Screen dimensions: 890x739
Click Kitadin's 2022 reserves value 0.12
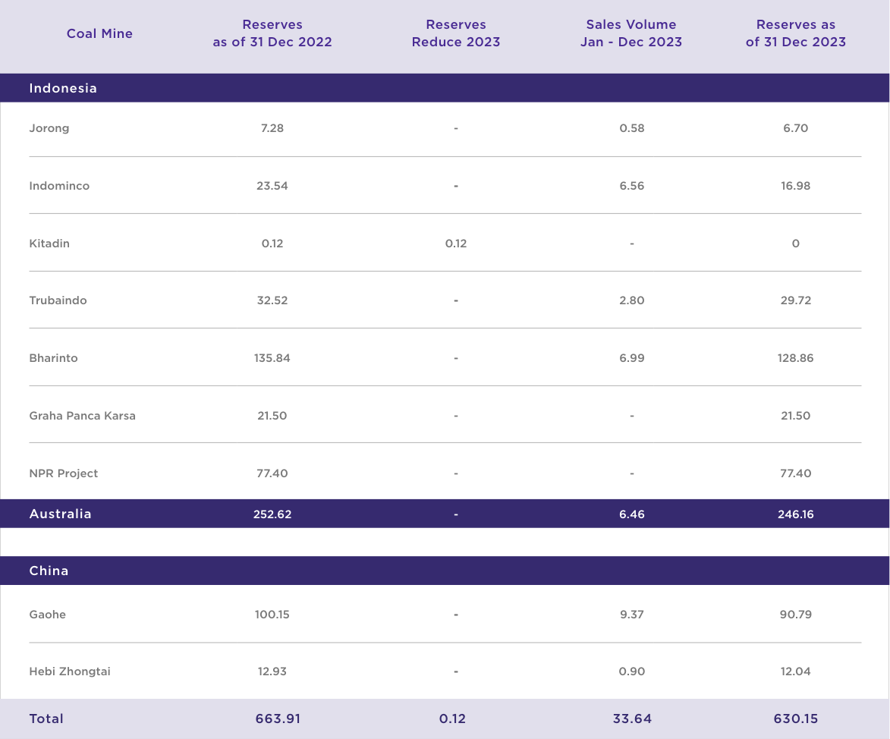coord(272,244)
